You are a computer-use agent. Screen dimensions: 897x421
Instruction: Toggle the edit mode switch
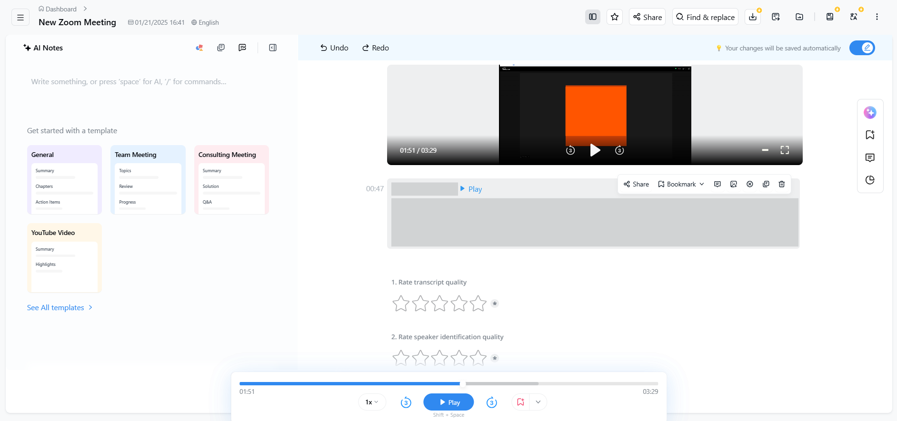click(862, 48)
